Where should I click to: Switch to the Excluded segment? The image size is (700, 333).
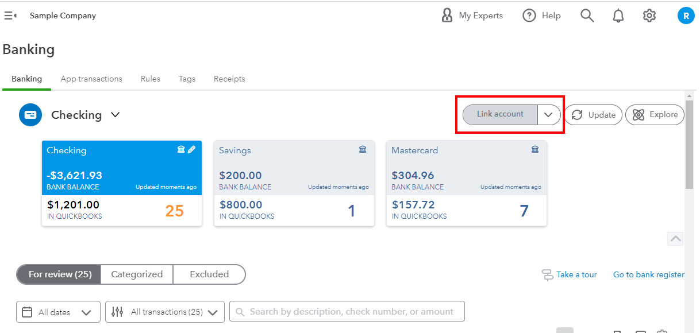pos(209,274)
